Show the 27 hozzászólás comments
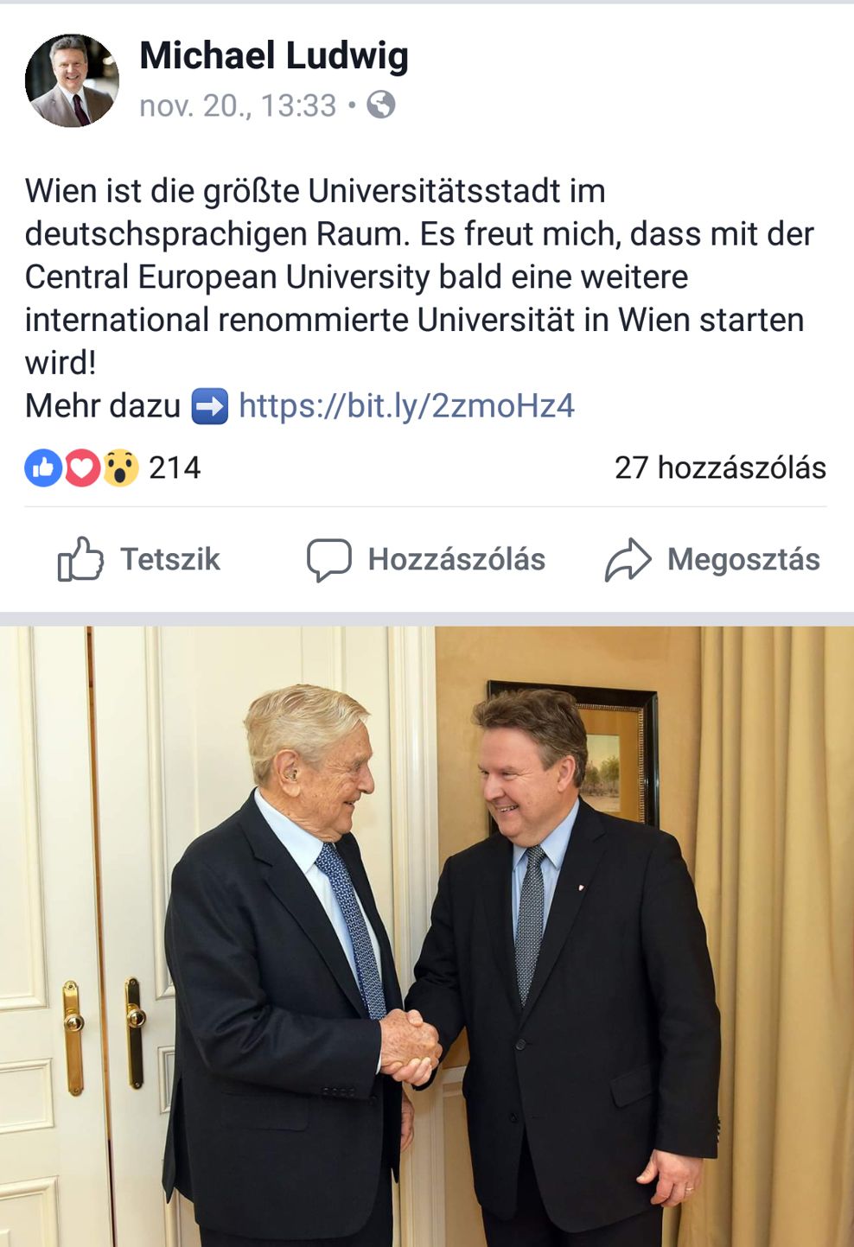This screenshot has height=1247, width=854. click(720, 468)
